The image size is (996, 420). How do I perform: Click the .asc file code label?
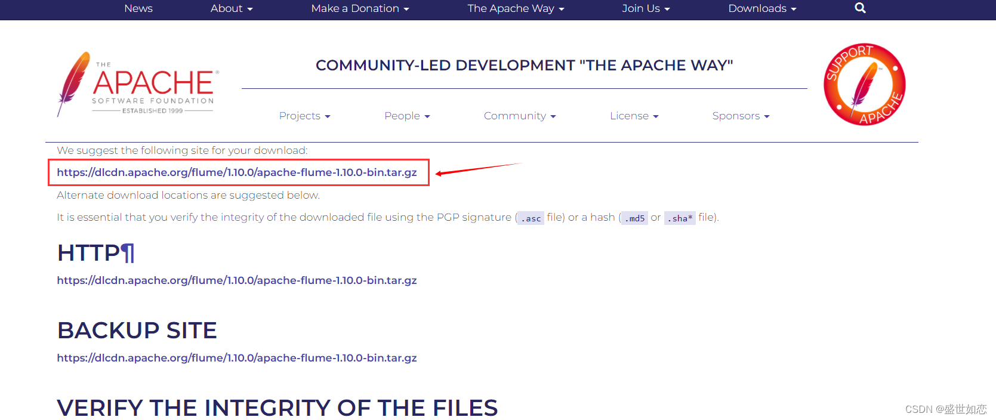pos(531,218)
